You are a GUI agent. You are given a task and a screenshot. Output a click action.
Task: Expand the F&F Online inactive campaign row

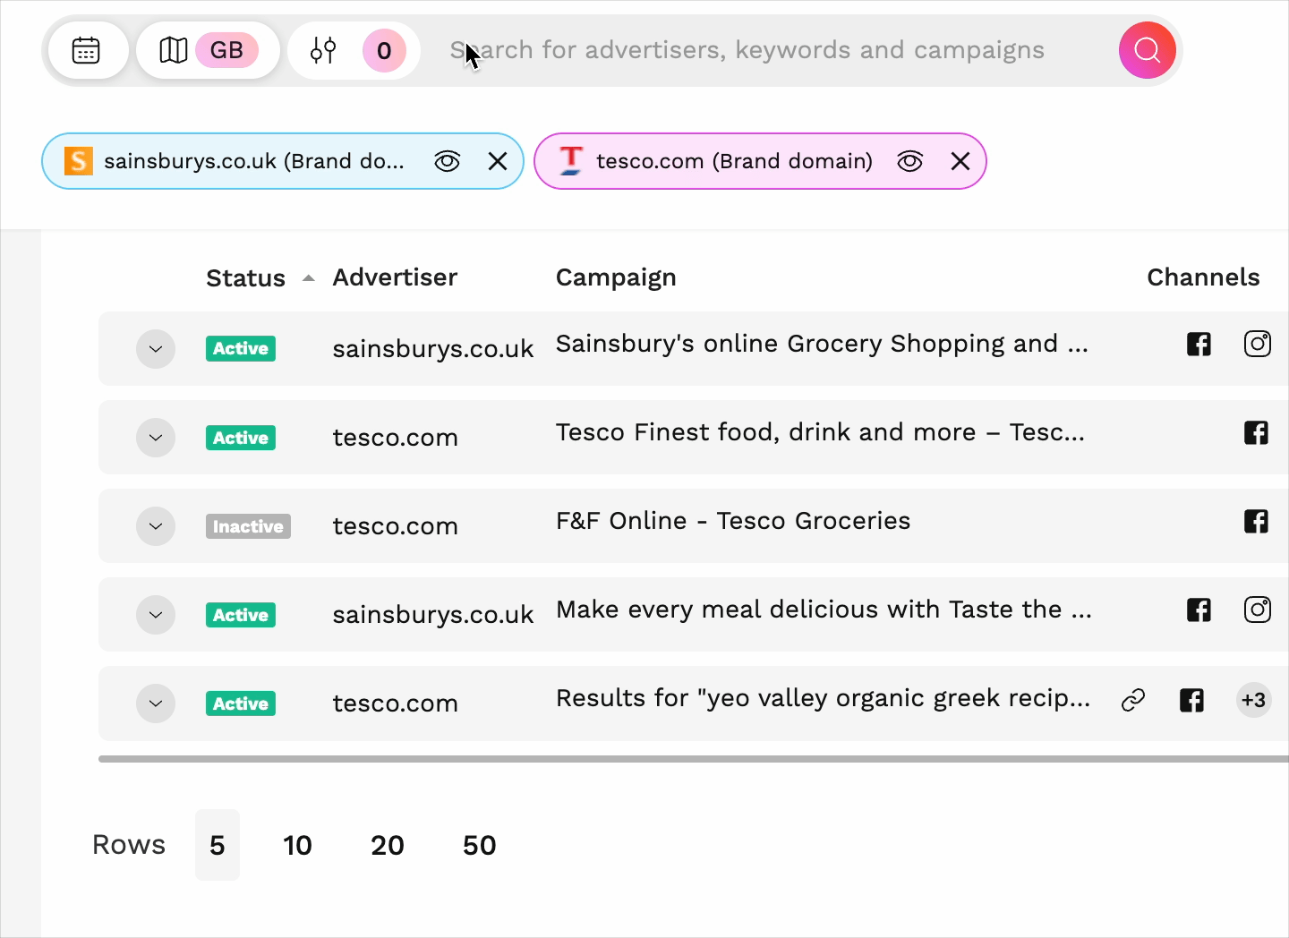[x=156, y=526]
